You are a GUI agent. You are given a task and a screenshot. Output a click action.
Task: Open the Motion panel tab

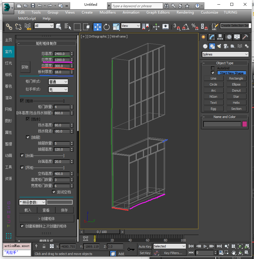229,37
